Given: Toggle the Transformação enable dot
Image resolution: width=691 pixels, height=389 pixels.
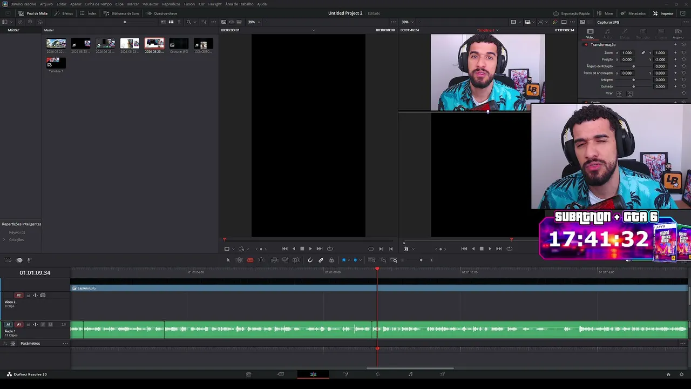Looking at the screenshot, I should coord(586,45).
